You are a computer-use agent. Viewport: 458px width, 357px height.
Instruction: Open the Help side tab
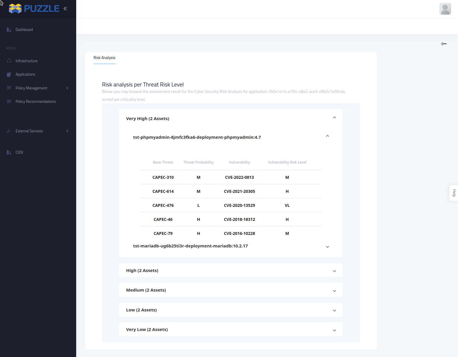pos(454,193)
